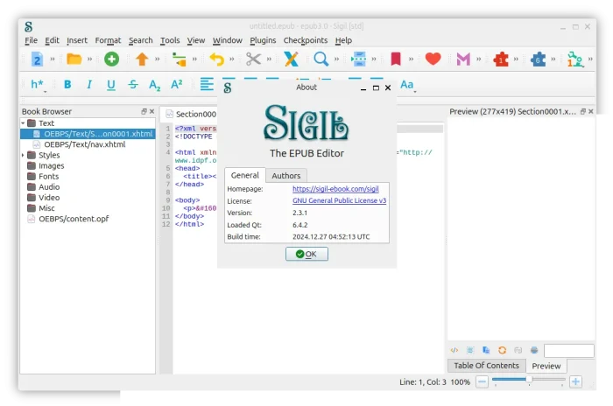Run plugin 6 via blue puzzle icon
This screenshot has height=406, width=613.
538,59
